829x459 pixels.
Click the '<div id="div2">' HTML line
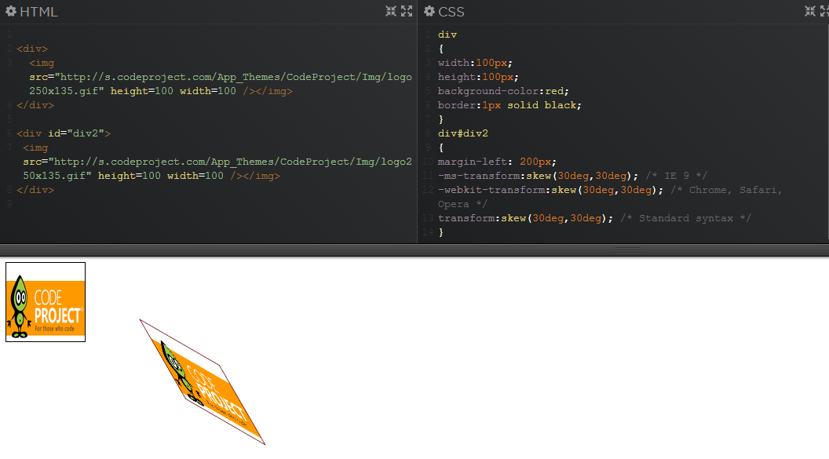pos(64,133)
